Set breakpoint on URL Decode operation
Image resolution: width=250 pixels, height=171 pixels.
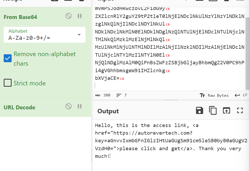[79, 106]
